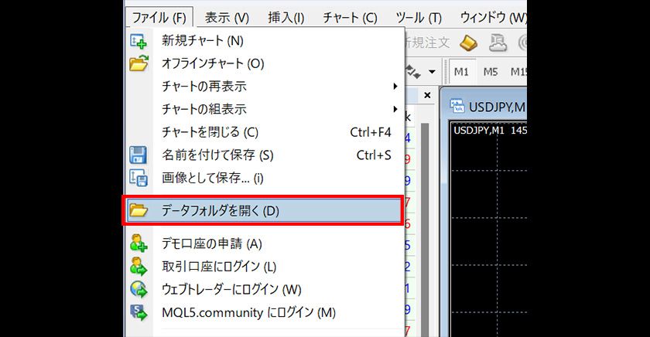Image resolution: width=650 pixels, height=337 pixels.
Task: Open the dropdown arrow left of M1
Action: (432, 72)
